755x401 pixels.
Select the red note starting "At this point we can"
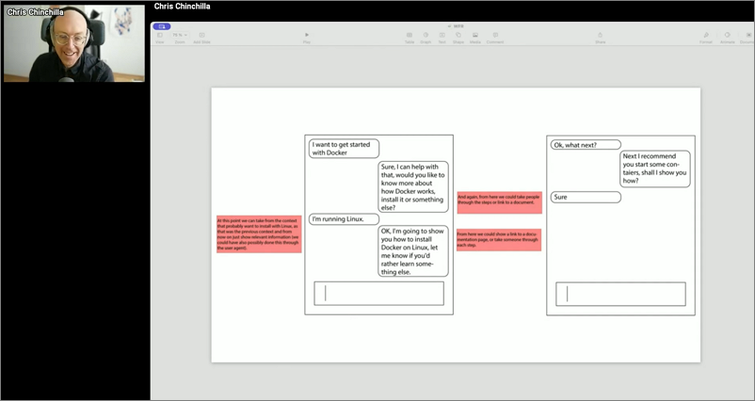tap(259, 234)
